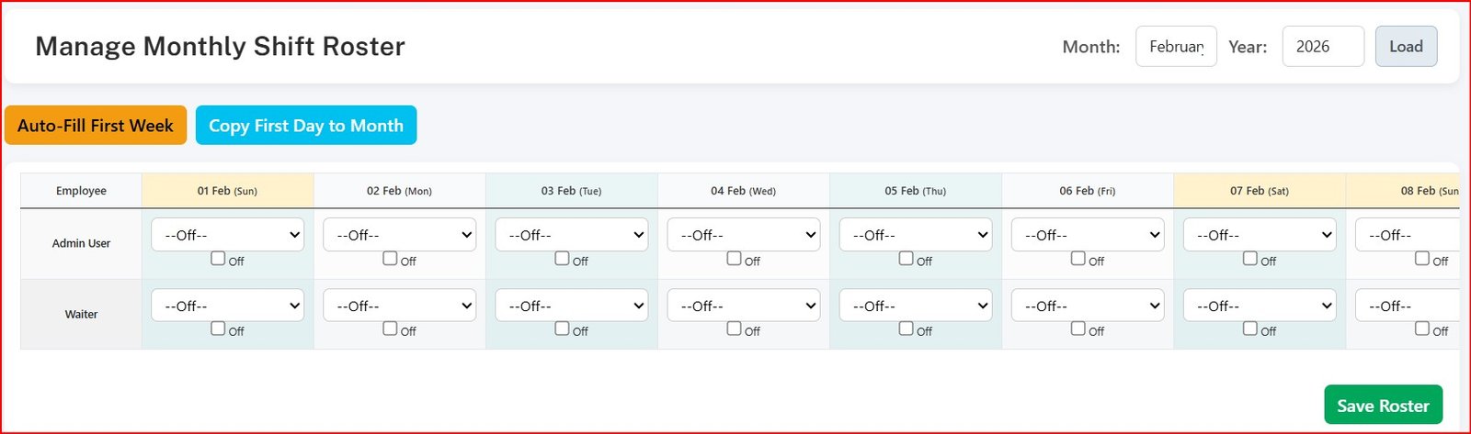
Task: Open Waiter shift dropdown for 04 Feb
Action: click(x=743, y=306)
